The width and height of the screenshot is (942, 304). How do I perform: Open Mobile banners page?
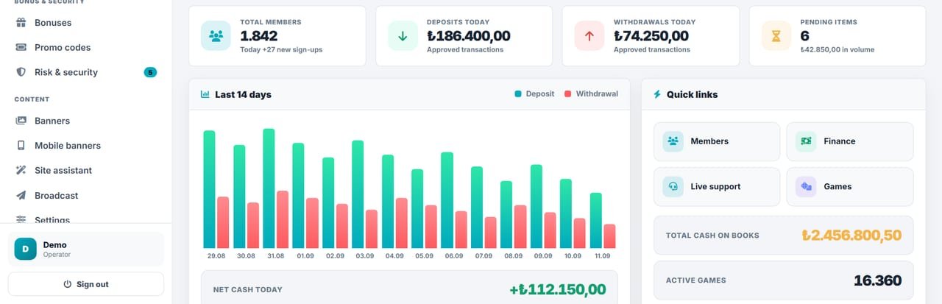coord(85,146)
